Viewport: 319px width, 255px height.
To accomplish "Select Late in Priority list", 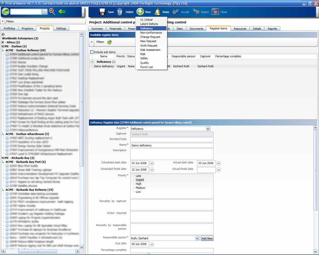I will point(138,176).
